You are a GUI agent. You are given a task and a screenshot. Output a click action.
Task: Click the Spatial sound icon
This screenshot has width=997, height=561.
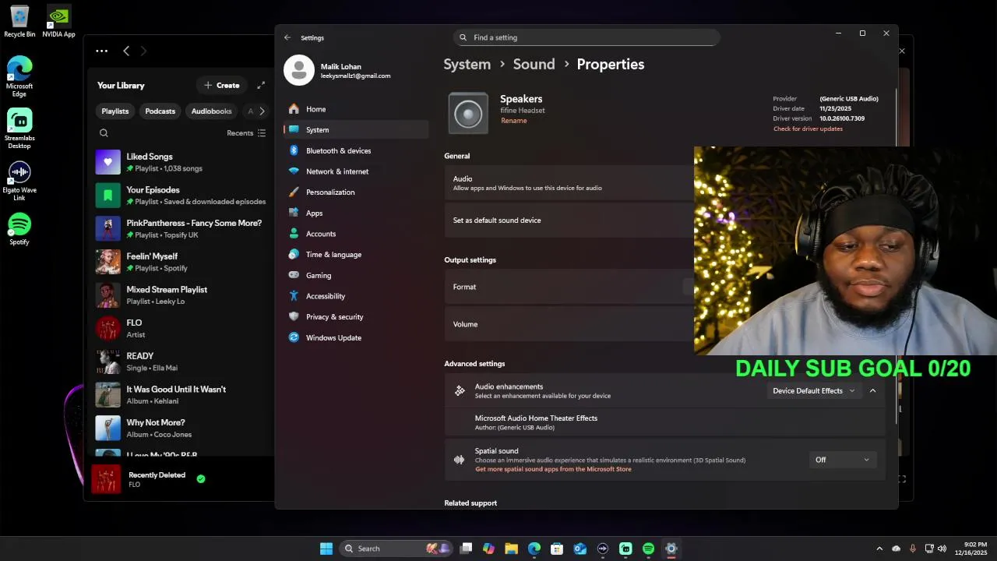coord(460,460)
